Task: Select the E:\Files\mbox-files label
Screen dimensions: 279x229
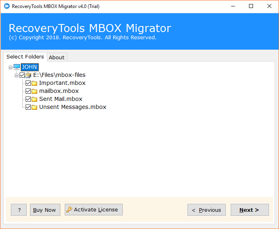Action: point(59,75)
